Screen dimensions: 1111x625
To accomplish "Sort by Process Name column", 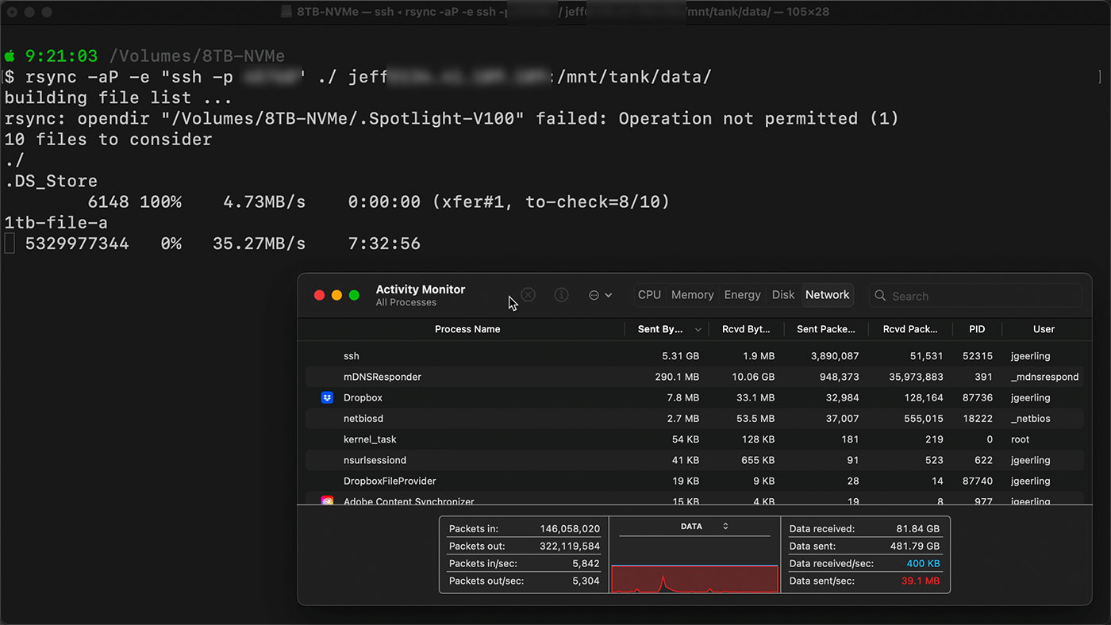I will [467, 329].
